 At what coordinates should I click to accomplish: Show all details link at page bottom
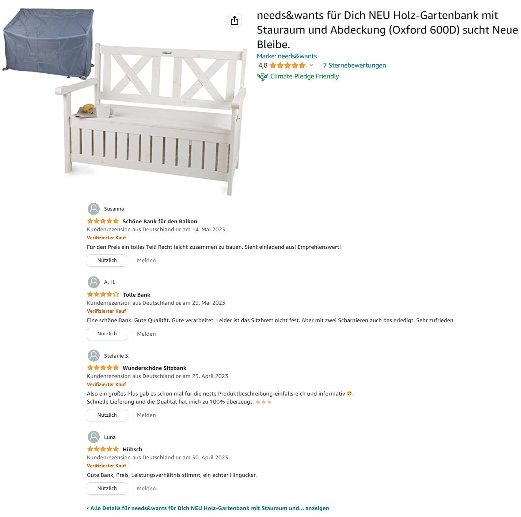click(x=210, y=508)
